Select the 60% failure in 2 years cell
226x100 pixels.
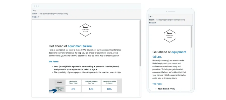click(109, 89)
